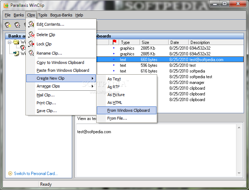Create new clip As Text
The height and width of the screenshot is (190, 249).
(127, 79)
